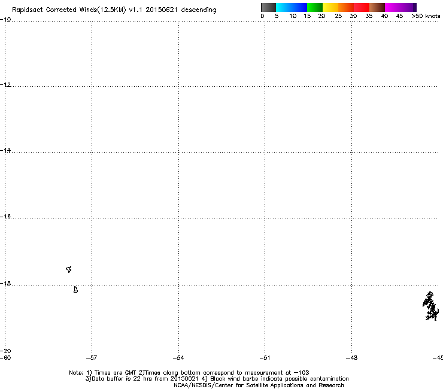Click the '-57' longitude axis label
The image size is (443, 389).
(x=92, y=358)
